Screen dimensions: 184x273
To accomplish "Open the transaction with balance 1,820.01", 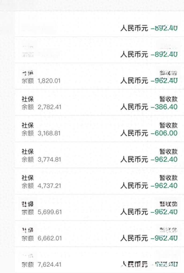I will click(100, 76).
